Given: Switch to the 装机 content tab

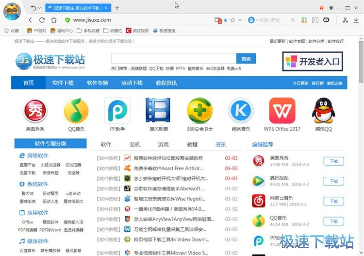Looking at the screenshot, I should [x=134, y=144].
